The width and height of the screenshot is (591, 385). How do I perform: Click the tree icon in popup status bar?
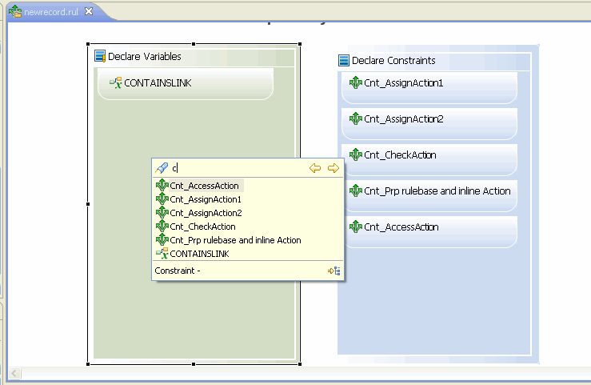pos(334,271)
